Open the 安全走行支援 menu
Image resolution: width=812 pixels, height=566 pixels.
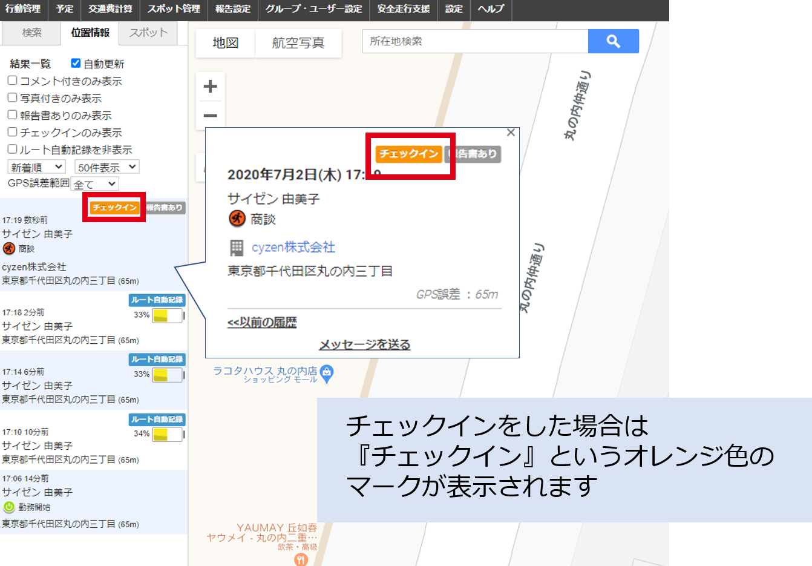click(x=404, y=9)
